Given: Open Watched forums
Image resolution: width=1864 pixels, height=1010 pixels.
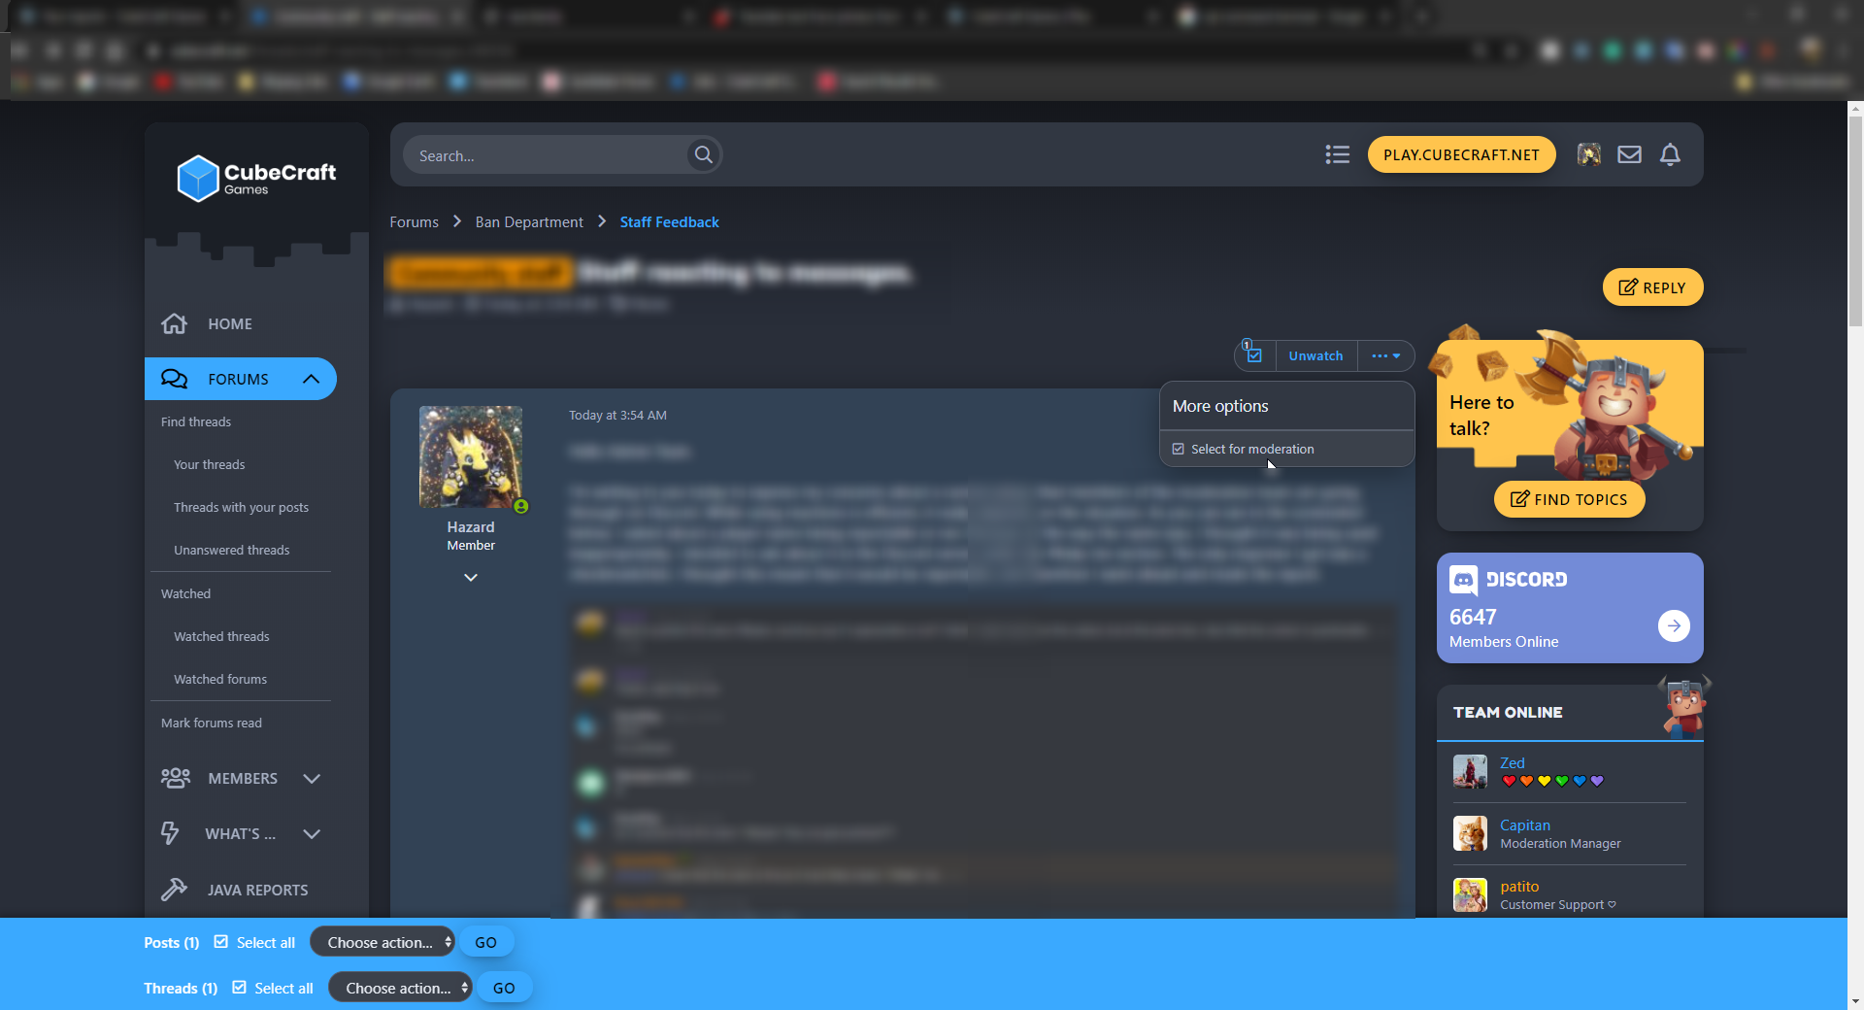Looking at the screenshot, I should [x=219, y=679].
